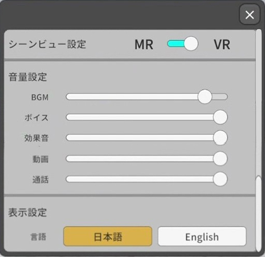Click the MR label beside the switch

(x=144, y=45)
